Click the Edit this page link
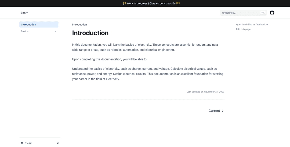Screen dimensions: 290x147 (243, 29)
